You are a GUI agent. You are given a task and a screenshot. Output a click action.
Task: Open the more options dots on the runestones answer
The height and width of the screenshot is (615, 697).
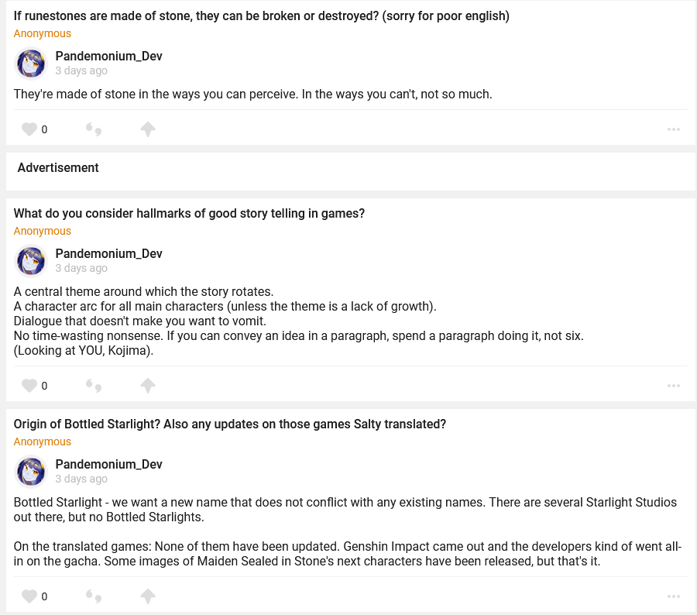tap(674, 129)
